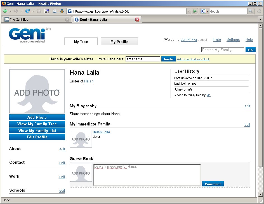The height and width of the screenshot is (204, 264).
Task: Click the green Back arrow
Action: (5, 11)
